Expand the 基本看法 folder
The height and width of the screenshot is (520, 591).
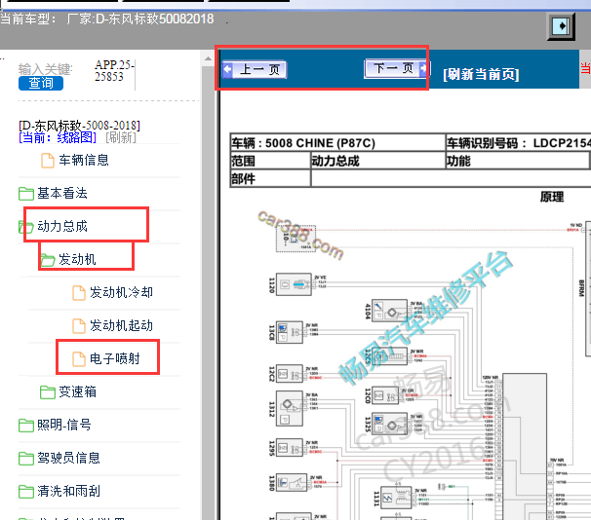coord(62,194)
